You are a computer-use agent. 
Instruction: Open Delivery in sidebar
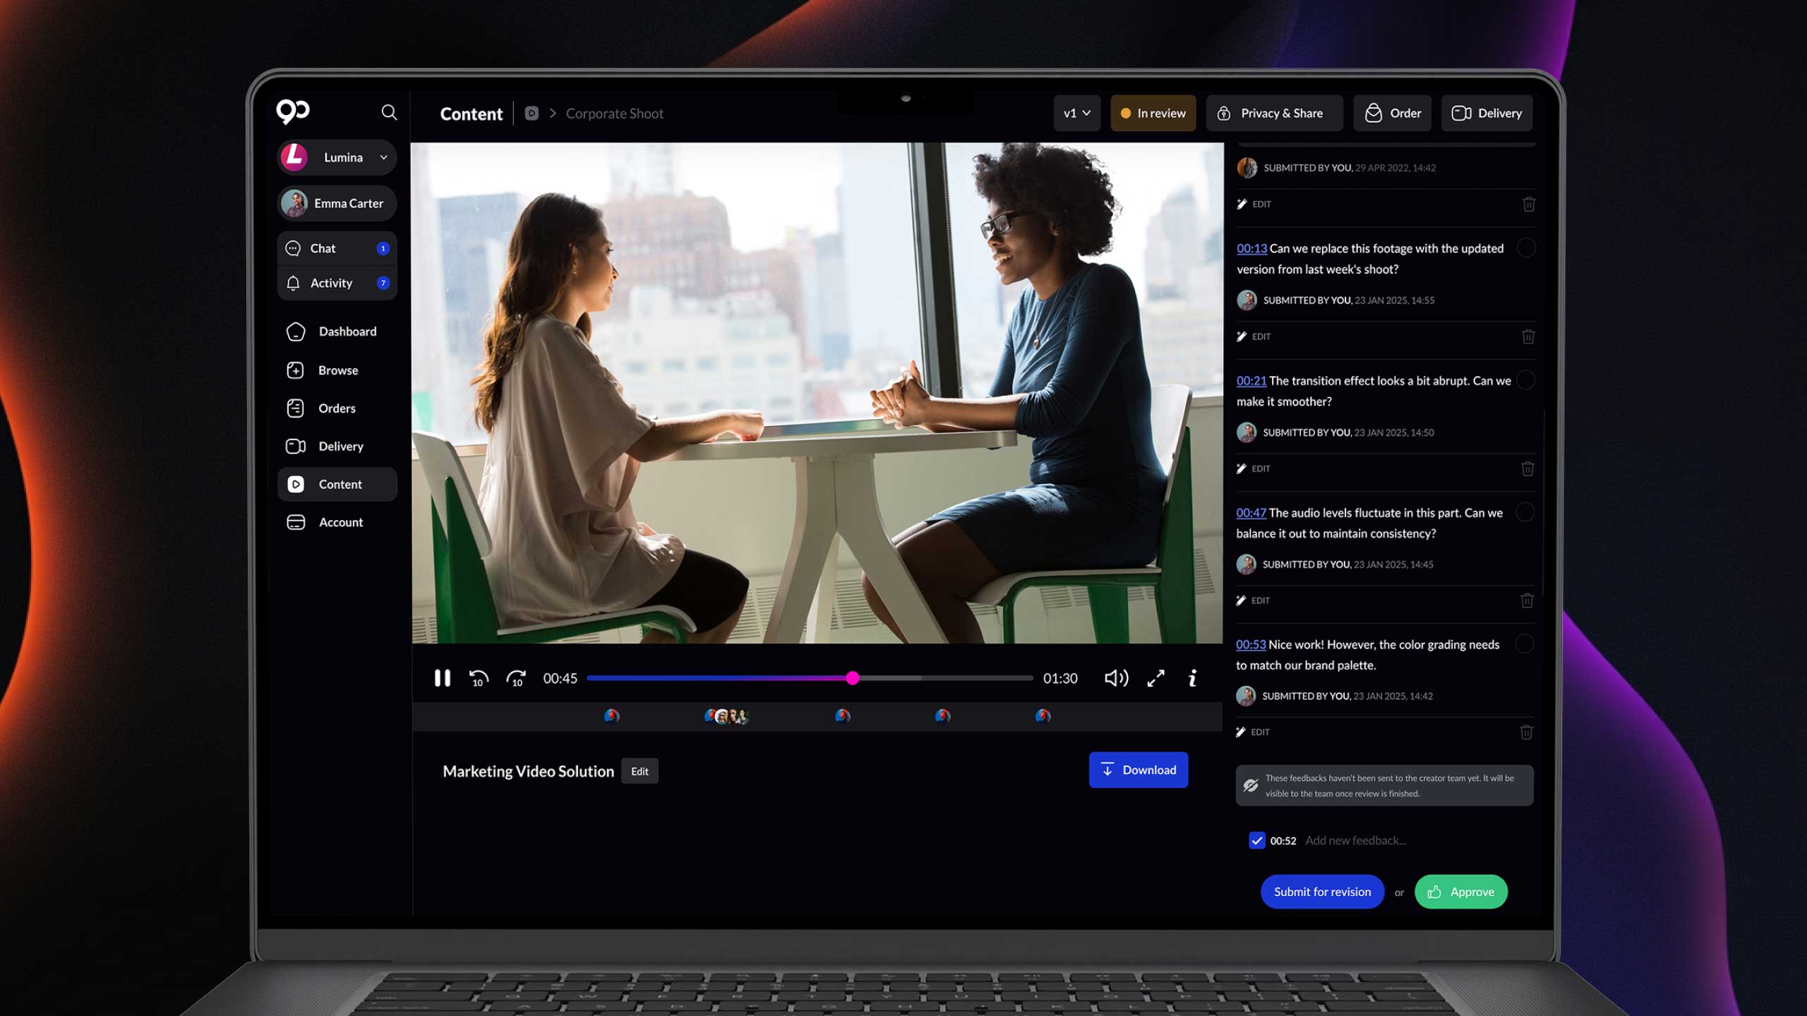[337, 447]
